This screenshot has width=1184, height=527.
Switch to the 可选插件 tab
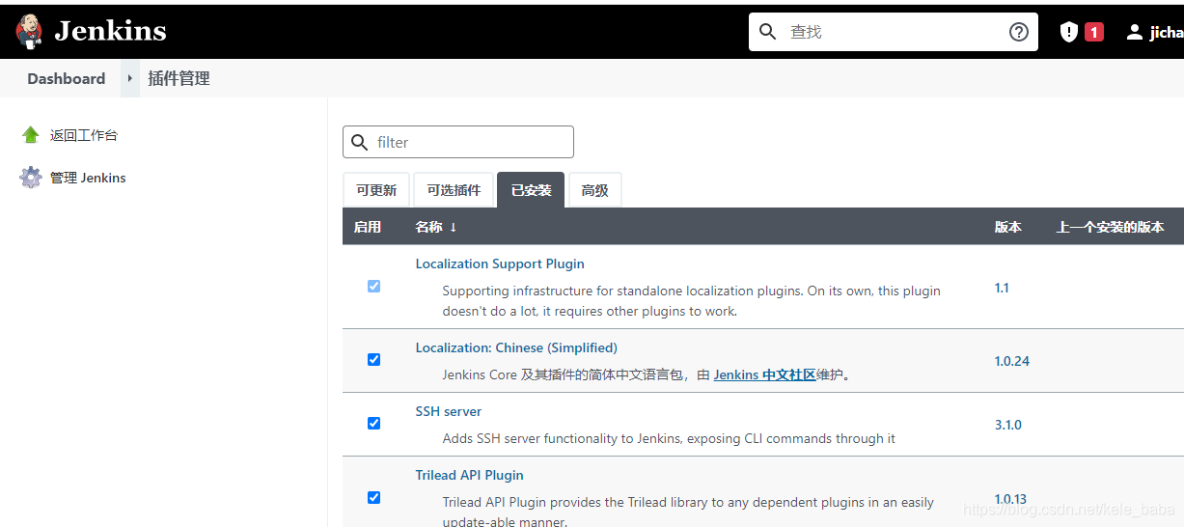454,190
